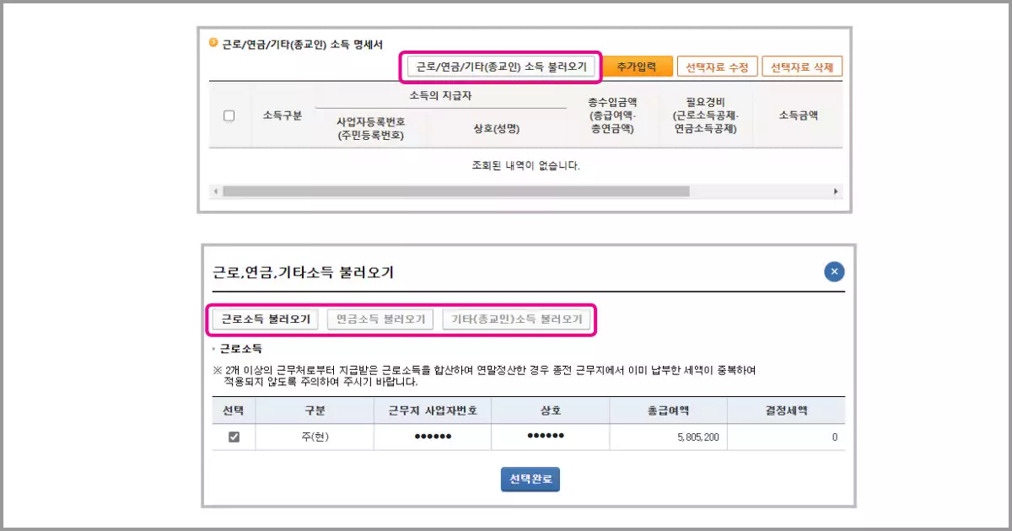1012x531 pixels.
Task: Click the blue X to close the dialog
Action: [x=833, y=271]
